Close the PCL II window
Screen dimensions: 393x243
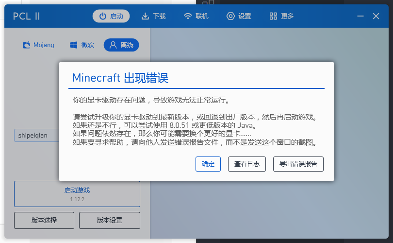(x=376, y=17)
